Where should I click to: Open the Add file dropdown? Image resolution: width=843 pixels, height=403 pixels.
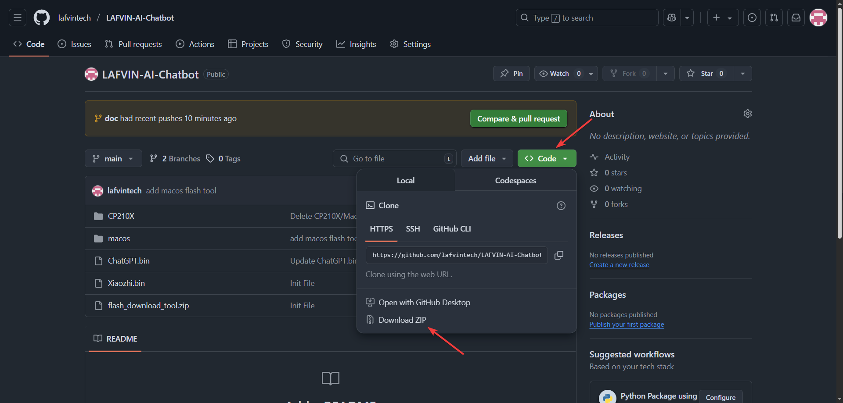[x=487, y=158]
